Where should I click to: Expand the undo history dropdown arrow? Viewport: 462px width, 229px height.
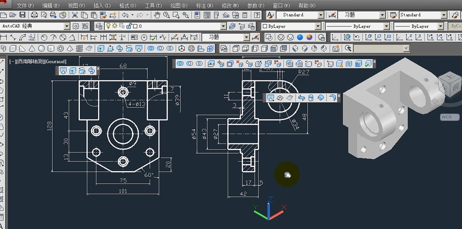[132, 15]
